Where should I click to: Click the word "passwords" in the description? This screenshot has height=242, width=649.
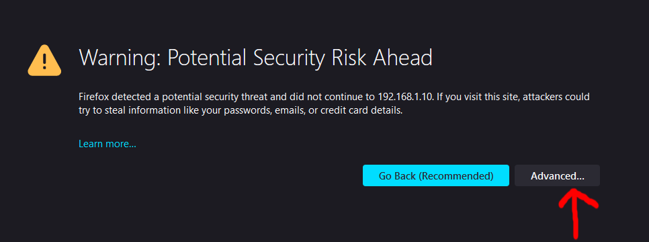[250, 111]
